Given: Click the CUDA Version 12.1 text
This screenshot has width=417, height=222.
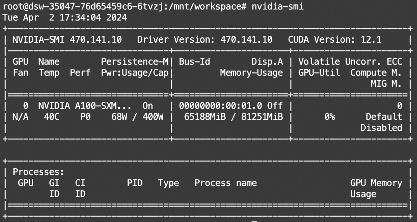Looking at the screenshot, I should click(335, 40).
